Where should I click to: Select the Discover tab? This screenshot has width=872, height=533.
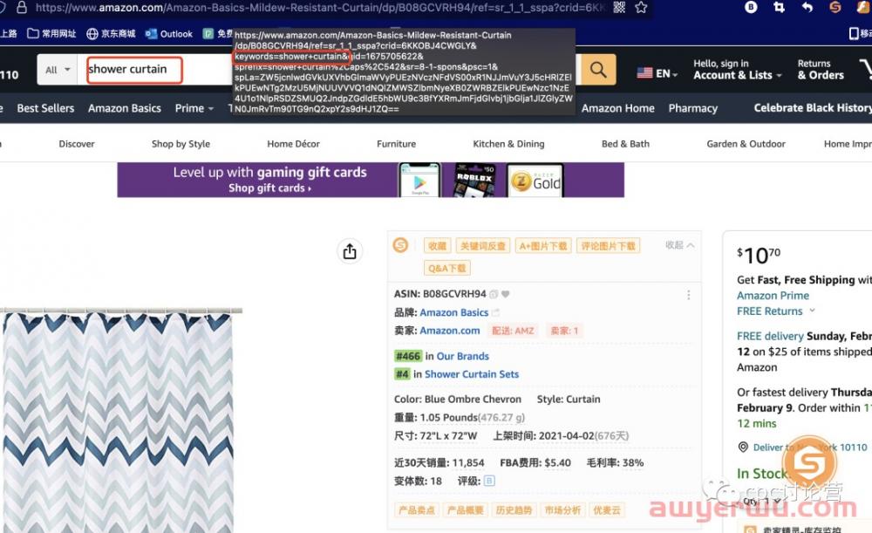[x=77, y=144]
